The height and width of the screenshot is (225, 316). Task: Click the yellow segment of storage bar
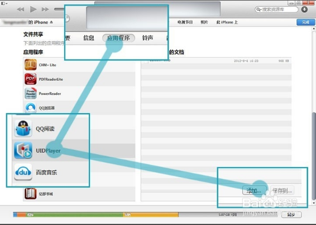pos(151,215)
